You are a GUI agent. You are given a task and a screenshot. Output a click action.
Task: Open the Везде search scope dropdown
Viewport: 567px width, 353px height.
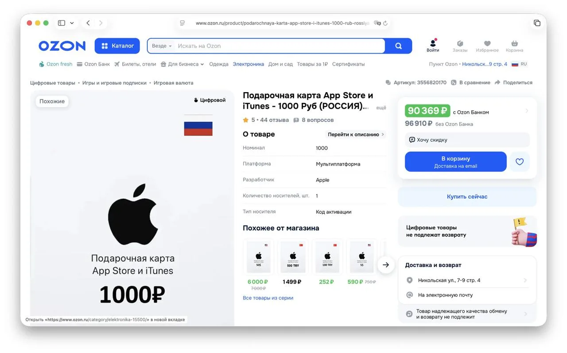(162, 46)
